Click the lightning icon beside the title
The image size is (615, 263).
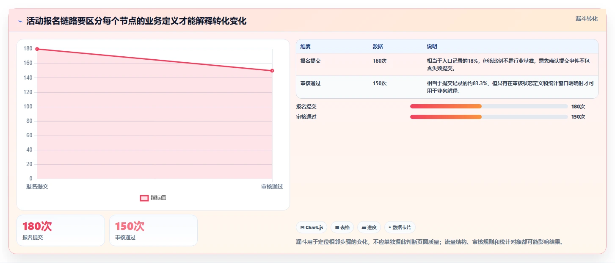point(20,21)
